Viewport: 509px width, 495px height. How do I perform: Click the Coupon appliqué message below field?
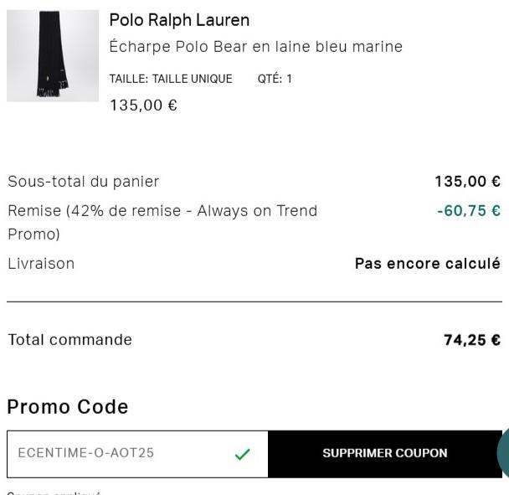coord(54,492)
